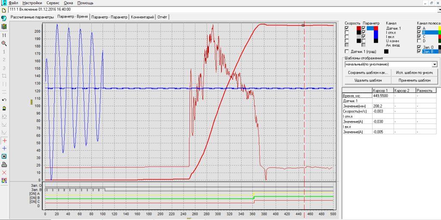
Task: Click the Время, мс value cell for Курсор 1
Action: [382, 96]
